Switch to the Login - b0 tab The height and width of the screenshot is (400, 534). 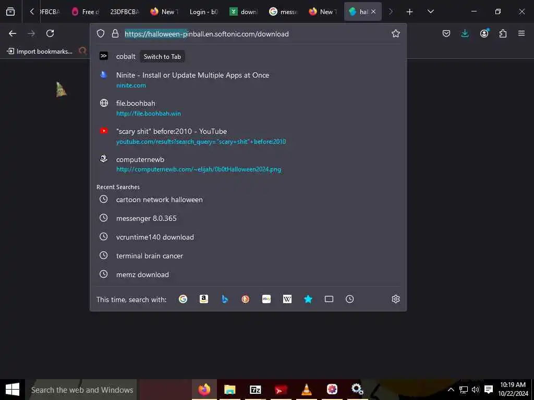click(204, 12)
